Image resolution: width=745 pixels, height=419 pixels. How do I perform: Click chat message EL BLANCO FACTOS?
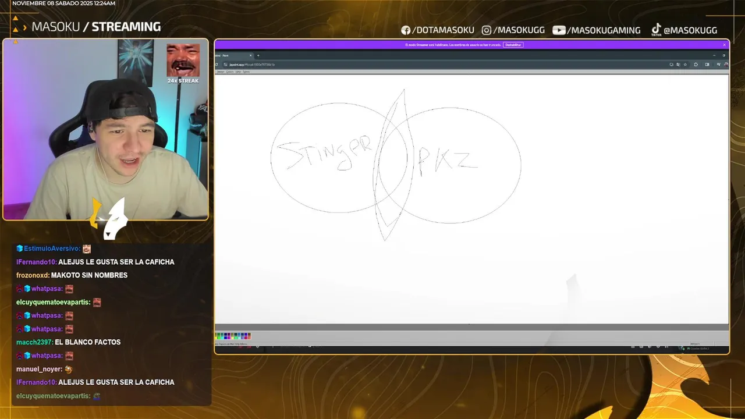(88, 342)
